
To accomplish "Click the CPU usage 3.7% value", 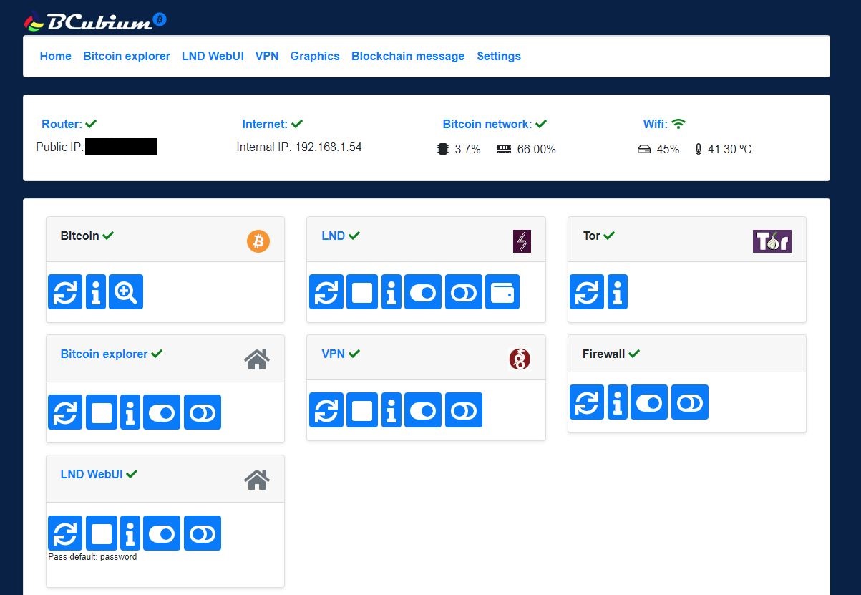I will click(467, 149).
